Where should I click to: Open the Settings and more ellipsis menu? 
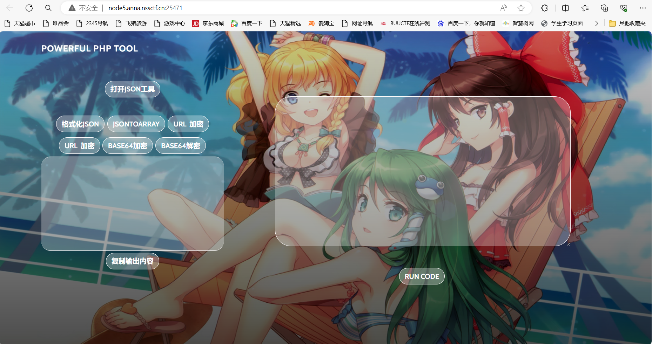click(x=643, y=8)
